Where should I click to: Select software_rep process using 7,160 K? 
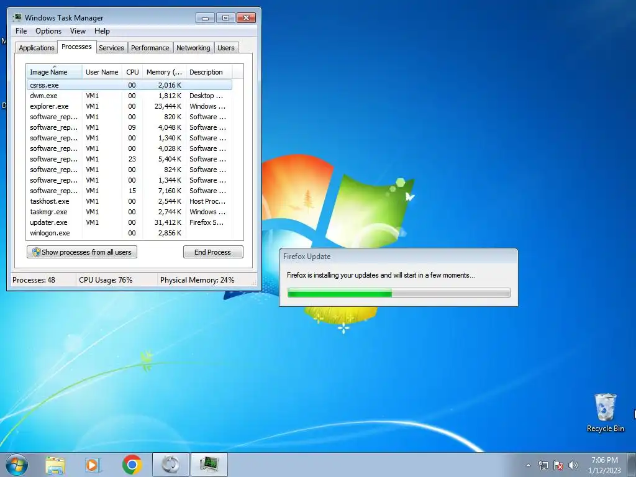pyautogui.click(x=129, y=191)
